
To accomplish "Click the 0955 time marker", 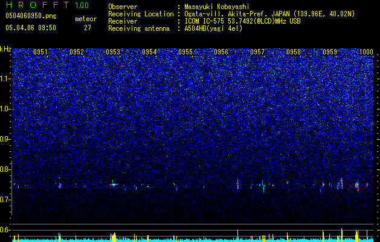I will (185, 52).
